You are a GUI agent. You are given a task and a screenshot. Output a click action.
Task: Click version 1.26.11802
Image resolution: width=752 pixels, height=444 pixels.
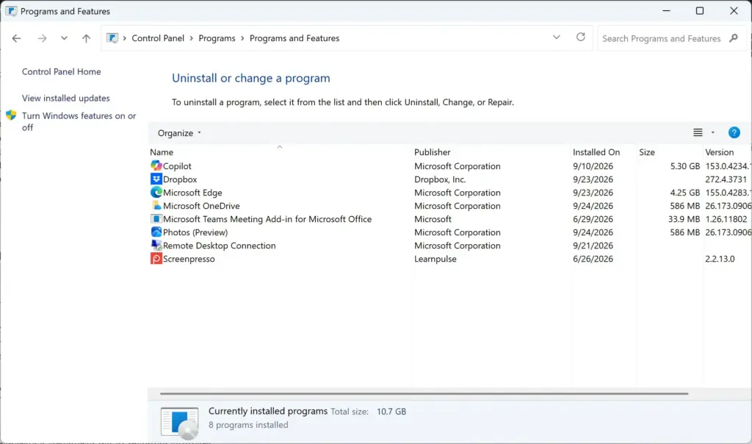[726, 219]
